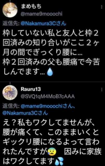Follow the @Nakamura3Cさん link in まめもち's reply

click(x=43, y=23)
